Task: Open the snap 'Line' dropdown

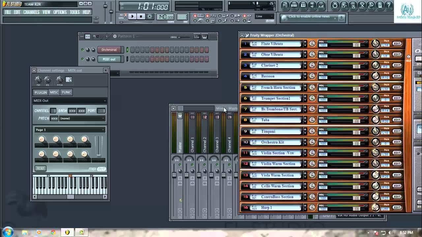Action: 264,16
